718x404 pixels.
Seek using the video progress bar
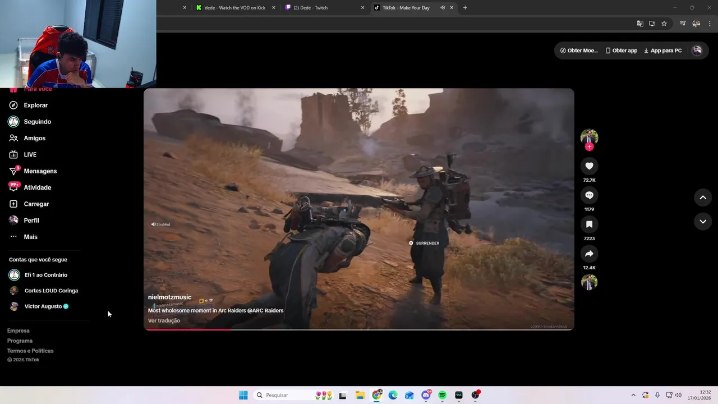tap(359, 329)
